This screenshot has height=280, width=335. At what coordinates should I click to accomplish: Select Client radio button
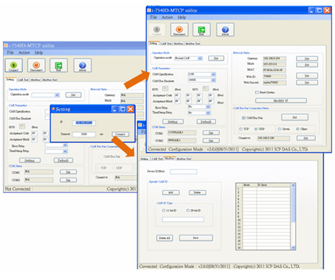[298, 129]
